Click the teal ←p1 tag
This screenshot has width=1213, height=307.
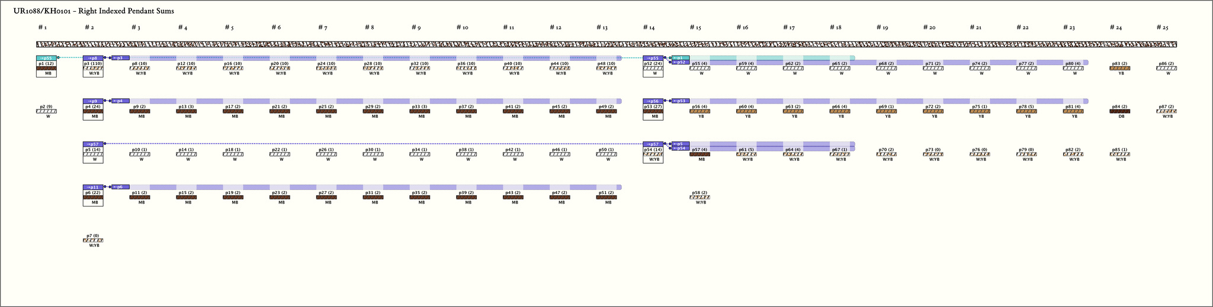click(x=681, y=57)
